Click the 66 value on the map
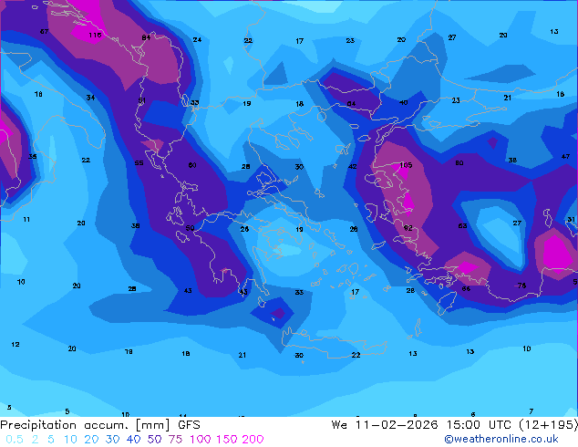This screenshot has height=447, width=578. coord(466,288)
